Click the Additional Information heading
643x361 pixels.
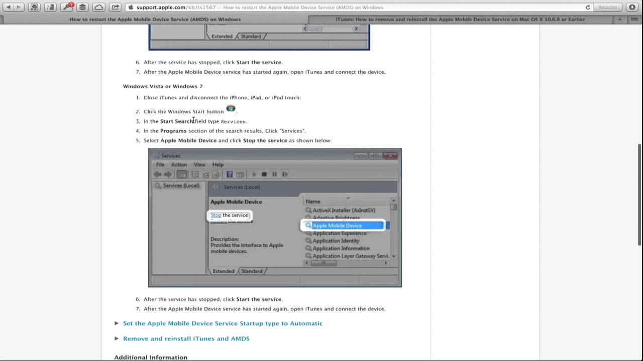[x=151, y=357]
